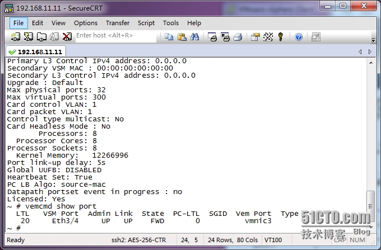Click the 'Heartbeat Set: True' line
381x250 pixels.
pyautogui.click(x=49, y=177)
